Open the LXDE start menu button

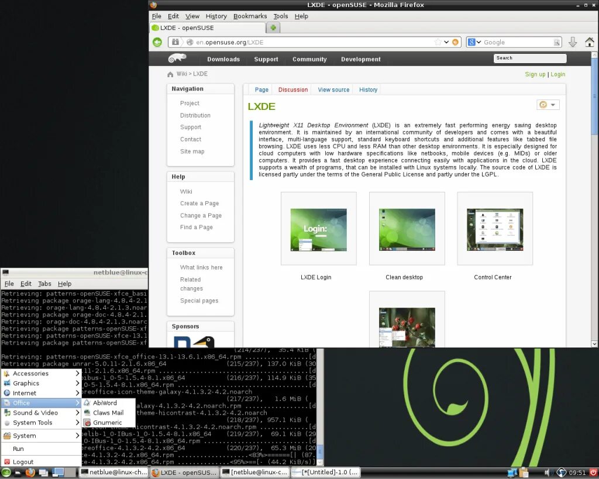point(6,473)
